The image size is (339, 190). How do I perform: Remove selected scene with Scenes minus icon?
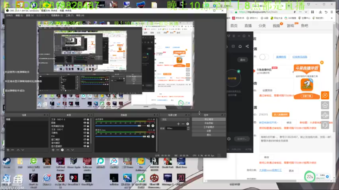pos(13,150)
